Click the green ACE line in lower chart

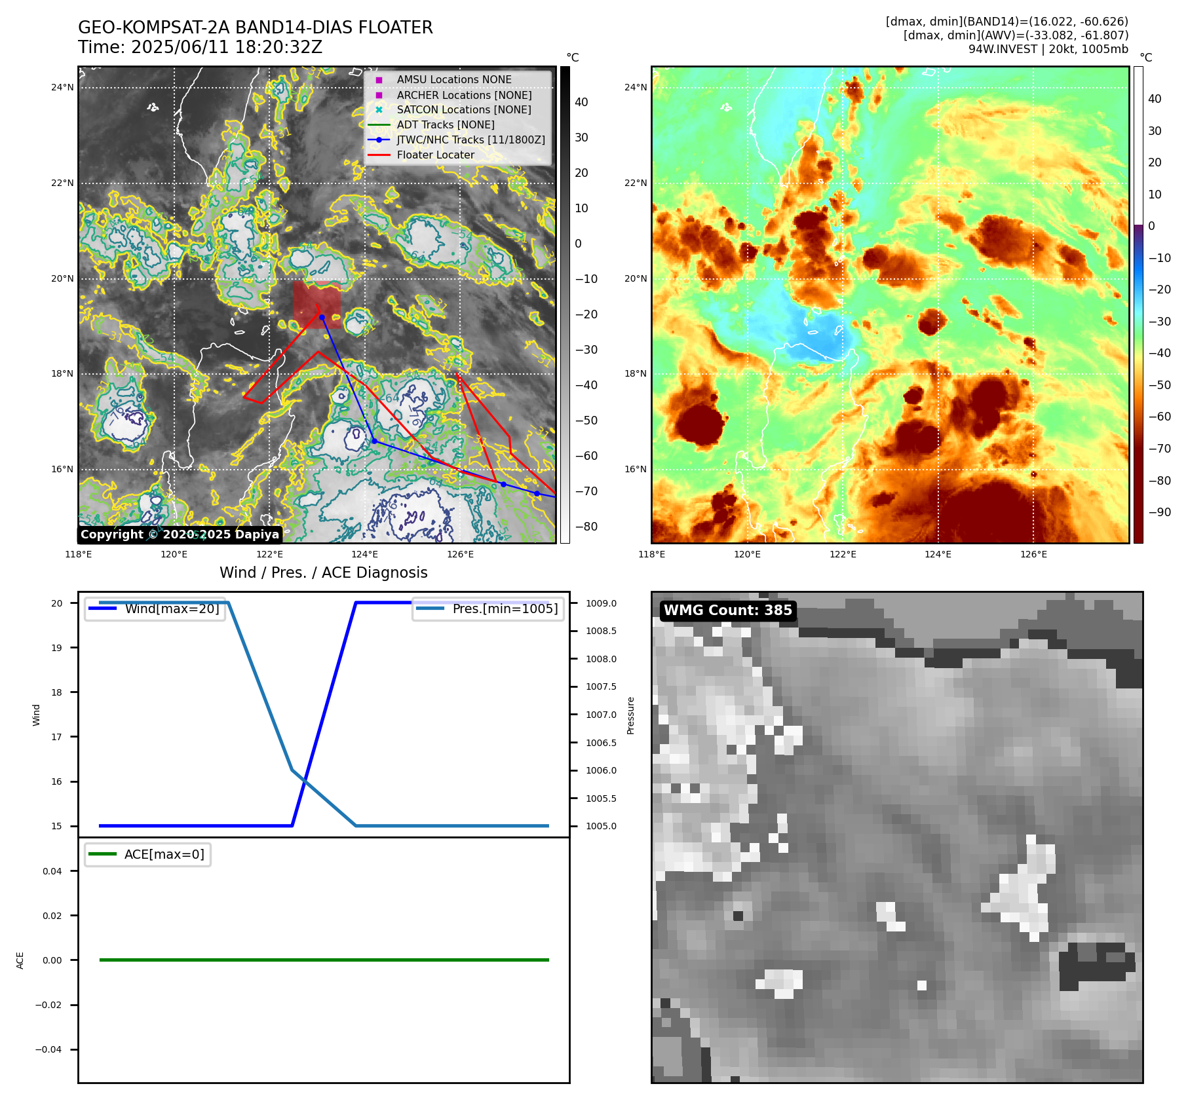[324, 960]
